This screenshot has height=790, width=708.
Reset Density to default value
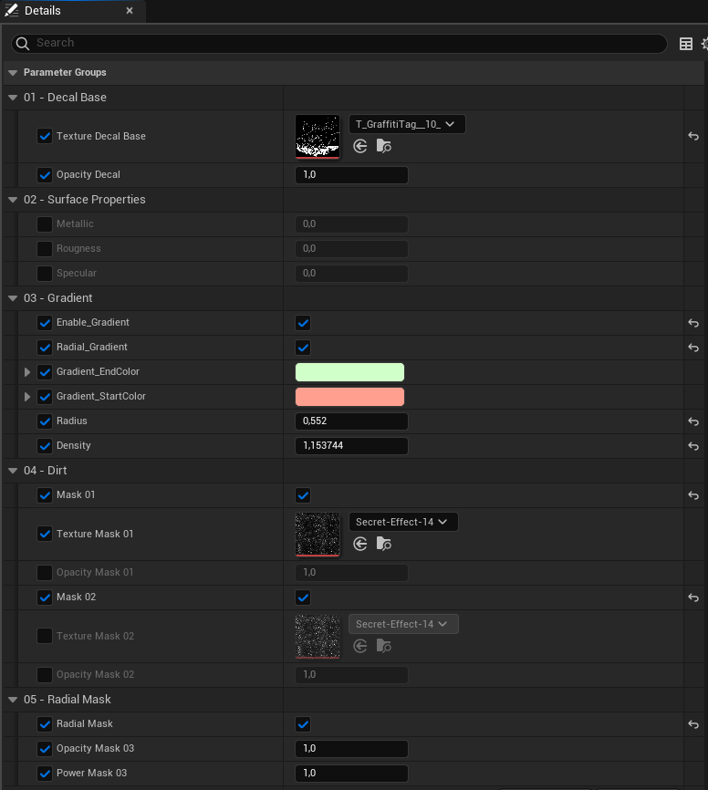tap(693, 446)
